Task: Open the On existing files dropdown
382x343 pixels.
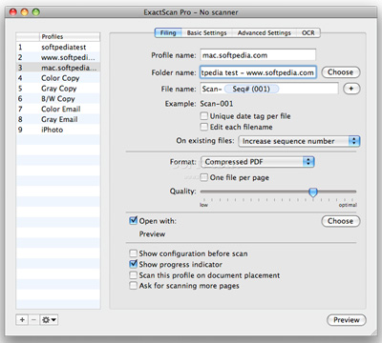Action: (299, 141)
